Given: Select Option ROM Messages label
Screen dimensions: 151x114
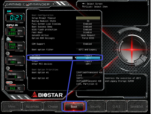Looking at the screenshot, I should (x=43, y=38).
